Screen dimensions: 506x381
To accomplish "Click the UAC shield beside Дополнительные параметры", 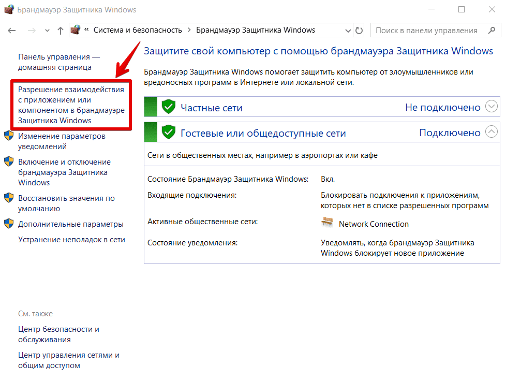I will (x=8, y=224).
